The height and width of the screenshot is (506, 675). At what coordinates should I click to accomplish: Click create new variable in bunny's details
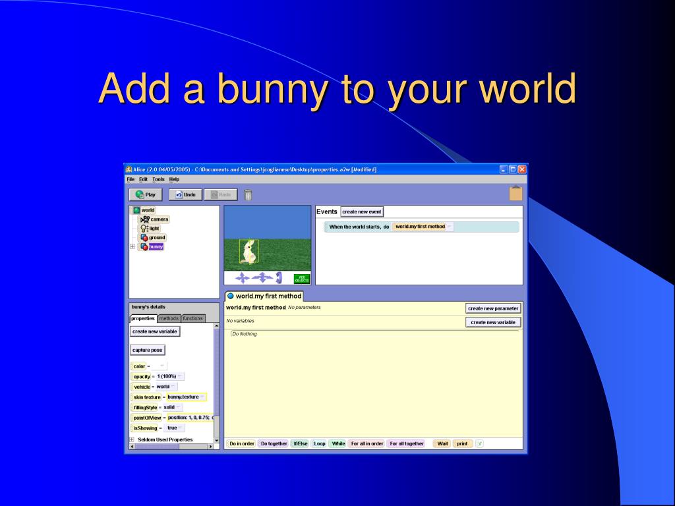[155, 332]
